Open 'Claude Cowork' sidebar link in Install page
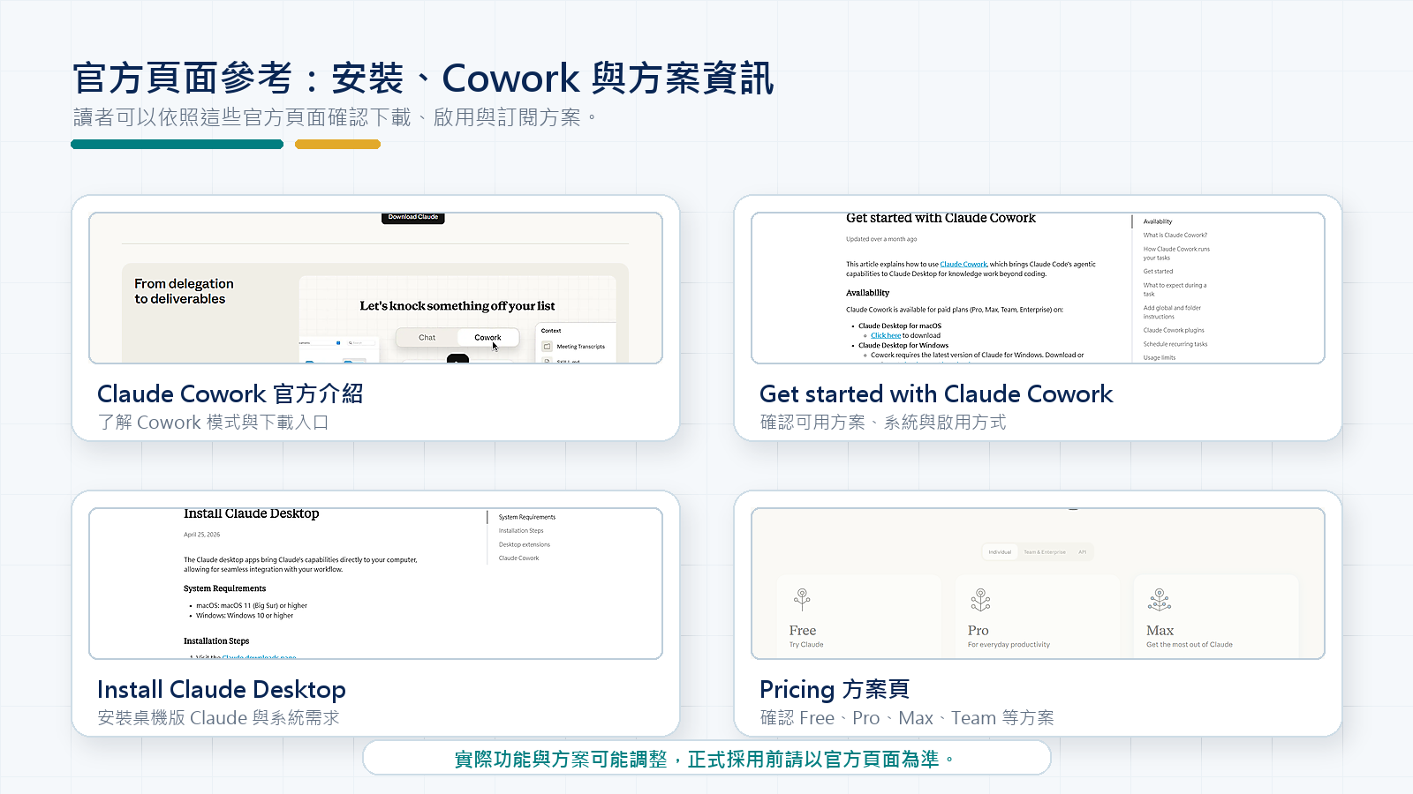This screenshot has width=1413, height=794. click(518, 558)
